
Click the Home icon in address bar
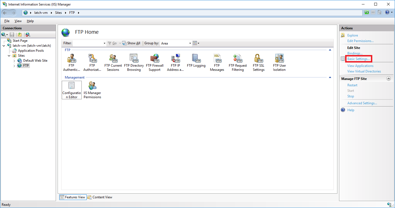point(379,12)
